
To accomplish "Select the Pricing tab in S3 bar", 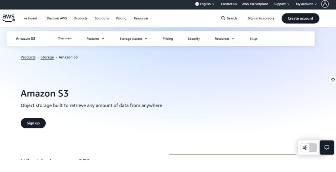I will pyautogui.click(x=168, y=39).
